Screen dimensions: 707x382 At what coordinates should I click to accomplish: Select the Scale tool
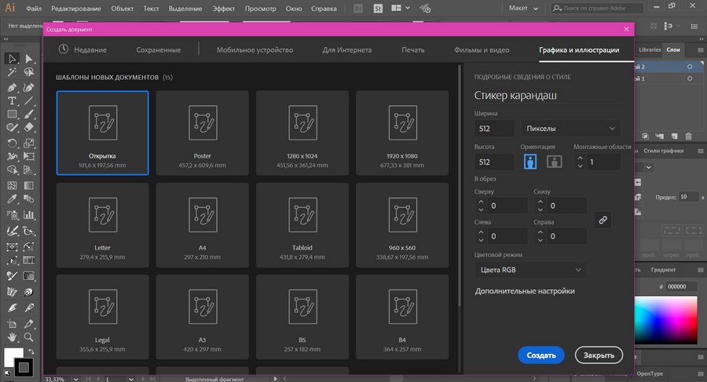[x=29, y=144]
